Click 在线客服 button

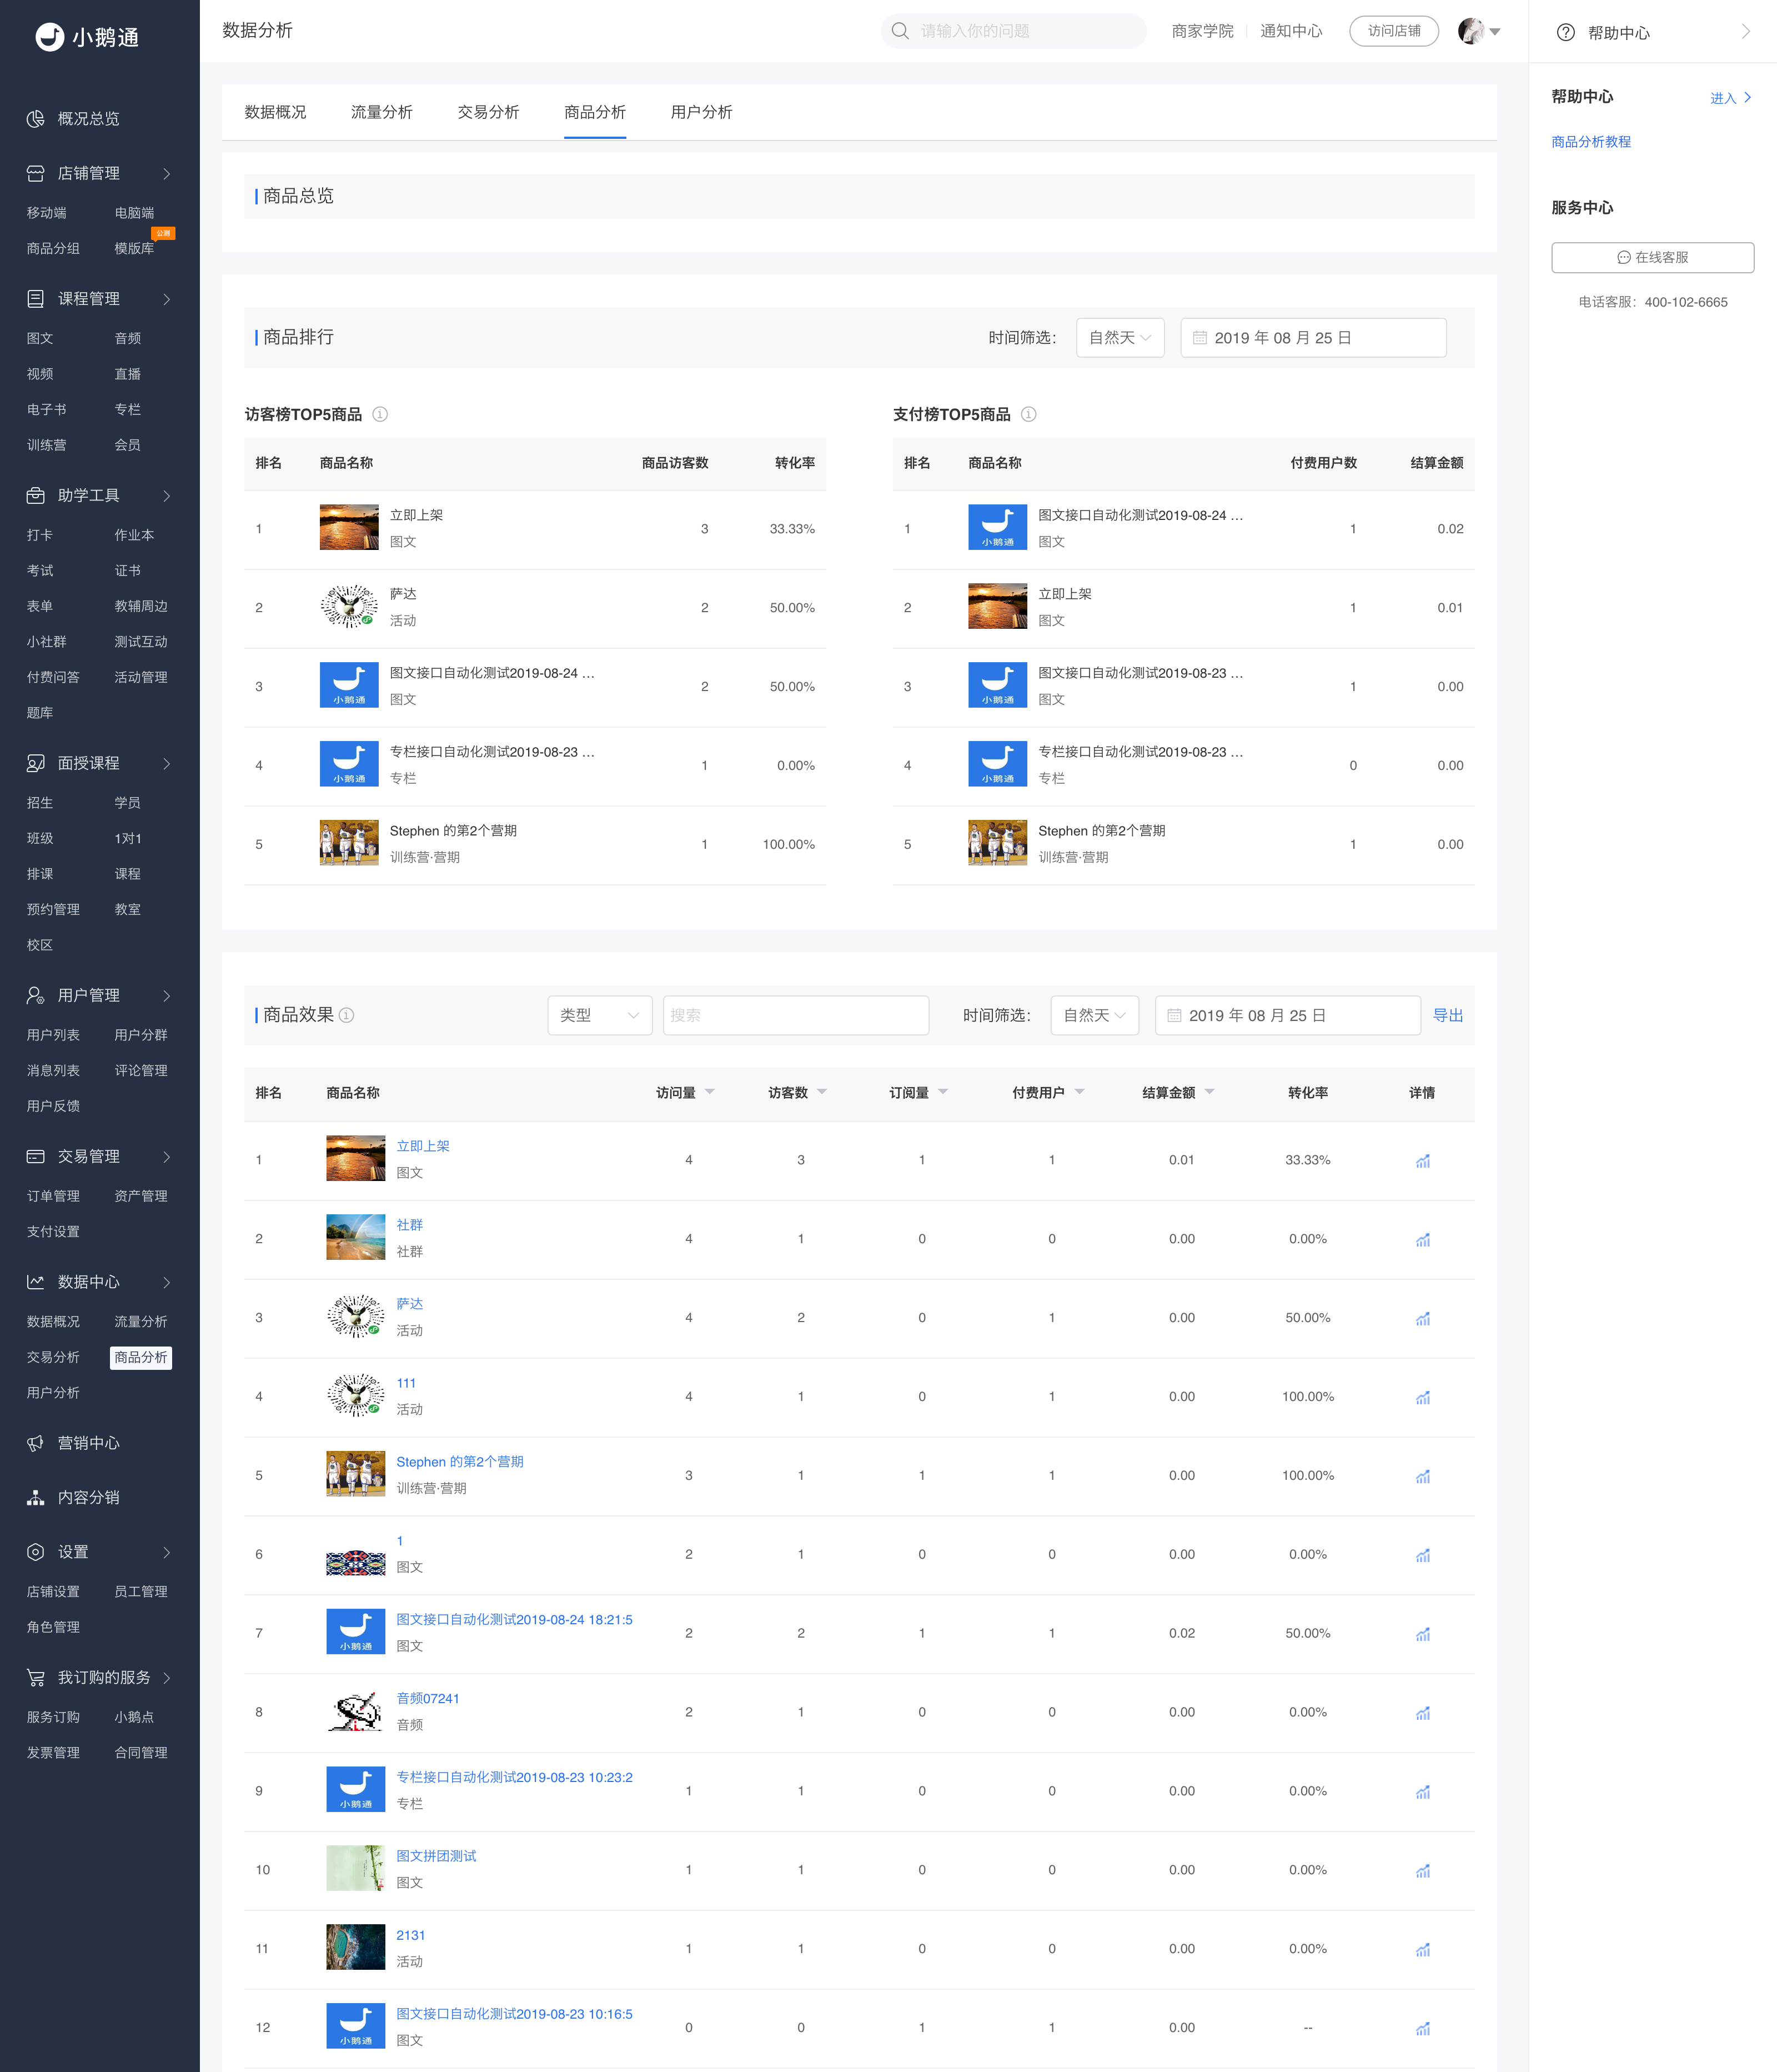click(x=1652, y=257)
